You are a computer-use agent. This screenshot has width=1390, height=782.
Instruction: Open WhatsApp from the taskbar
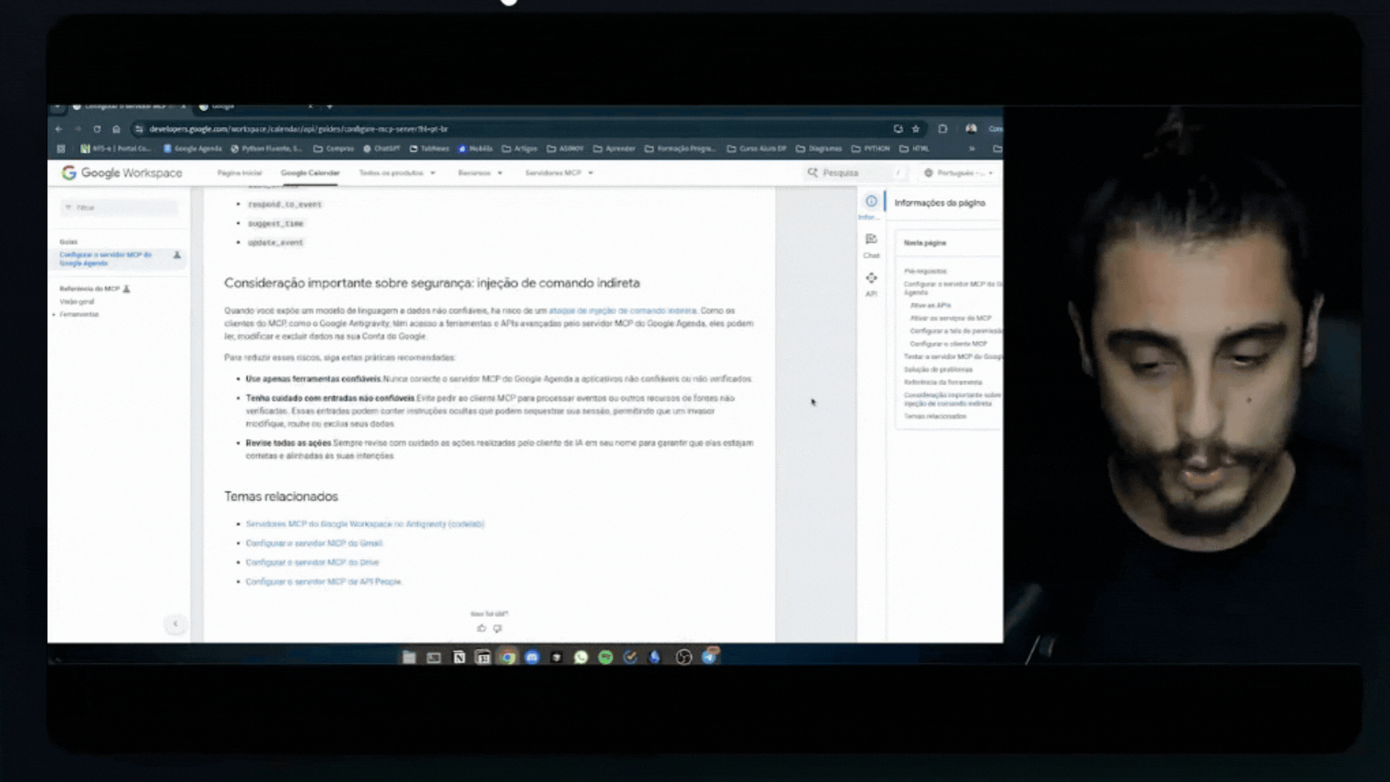coord(581,657)
